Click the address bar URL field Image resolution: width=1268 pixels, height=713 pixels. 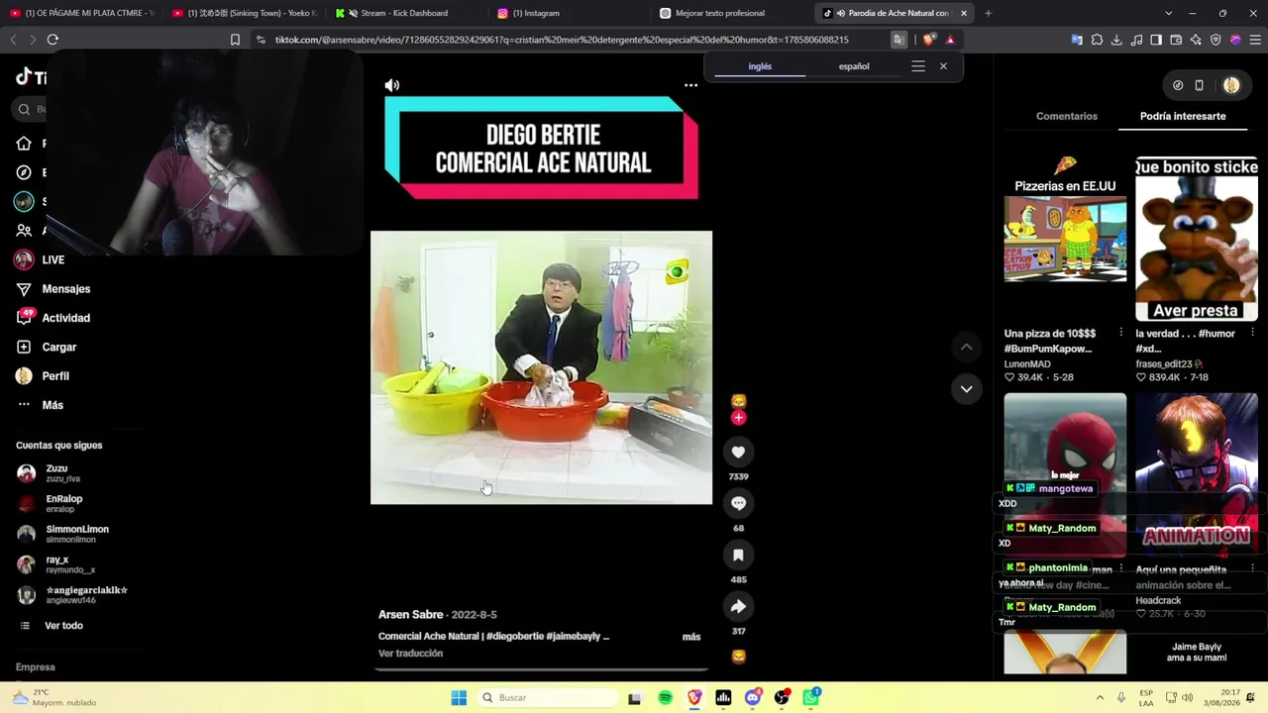[562, 40]
